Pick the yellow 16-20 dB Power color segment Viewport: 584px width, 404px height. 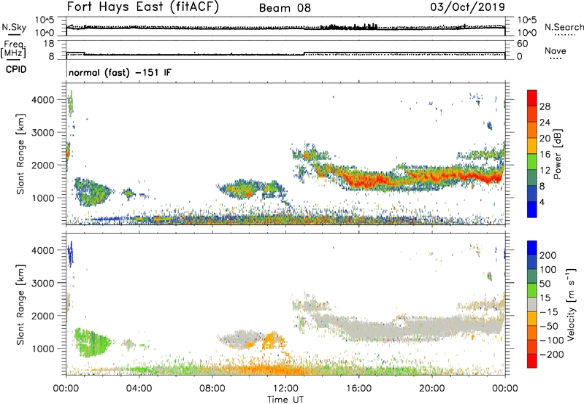[x=532, y=146]
